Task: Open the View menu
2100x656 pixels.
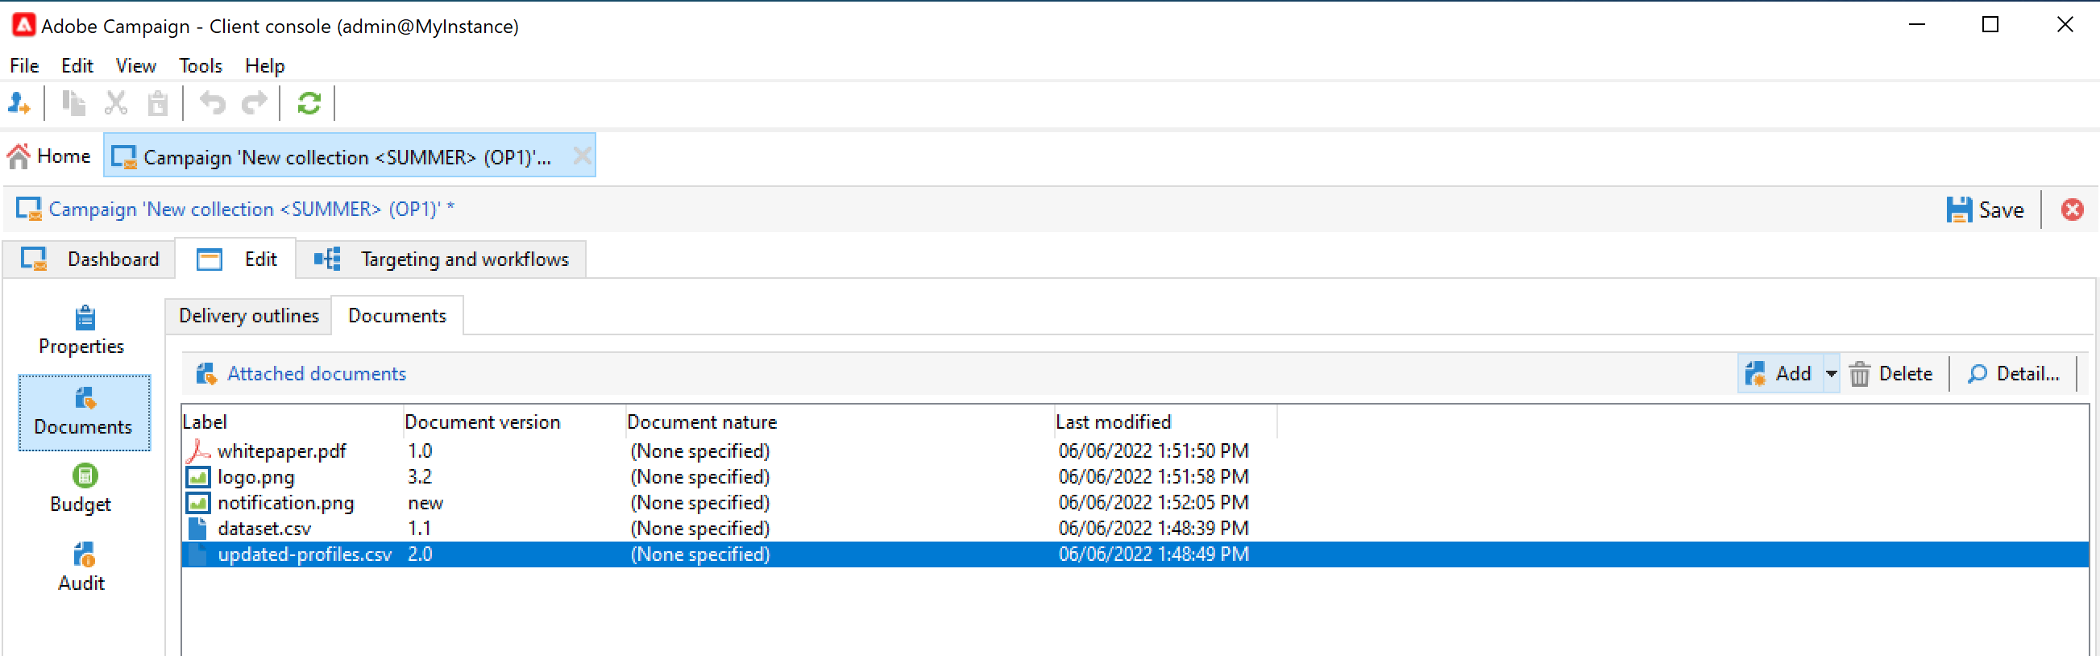Action: coord(135,65)
